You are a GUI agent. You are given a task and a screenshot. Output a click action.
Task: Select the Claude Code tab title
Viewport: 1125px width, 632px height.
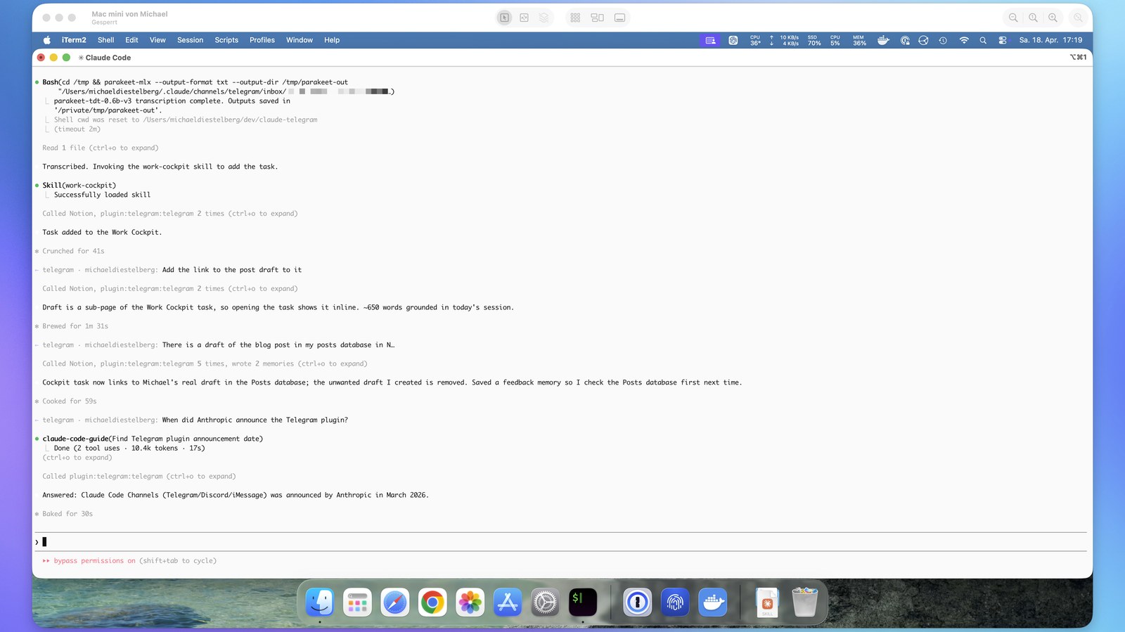(x=105, y=58)
